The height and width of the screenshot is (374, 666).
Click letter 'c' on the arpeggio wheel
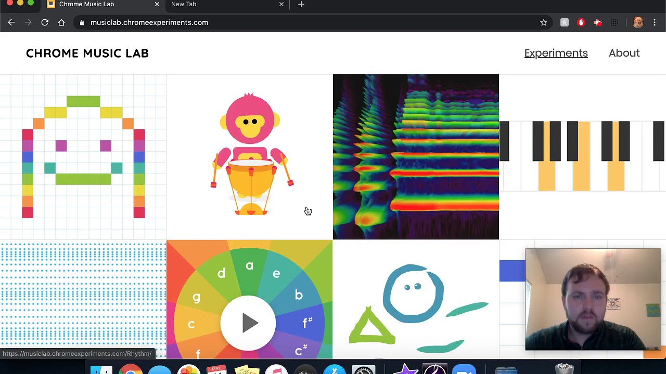(191, 324)
